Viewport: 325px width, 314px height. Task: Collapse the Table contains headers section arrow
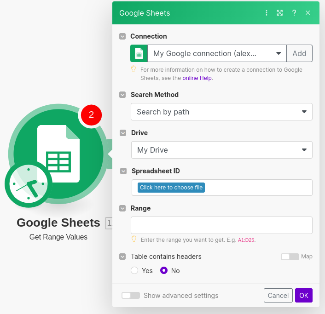point(122,257)
